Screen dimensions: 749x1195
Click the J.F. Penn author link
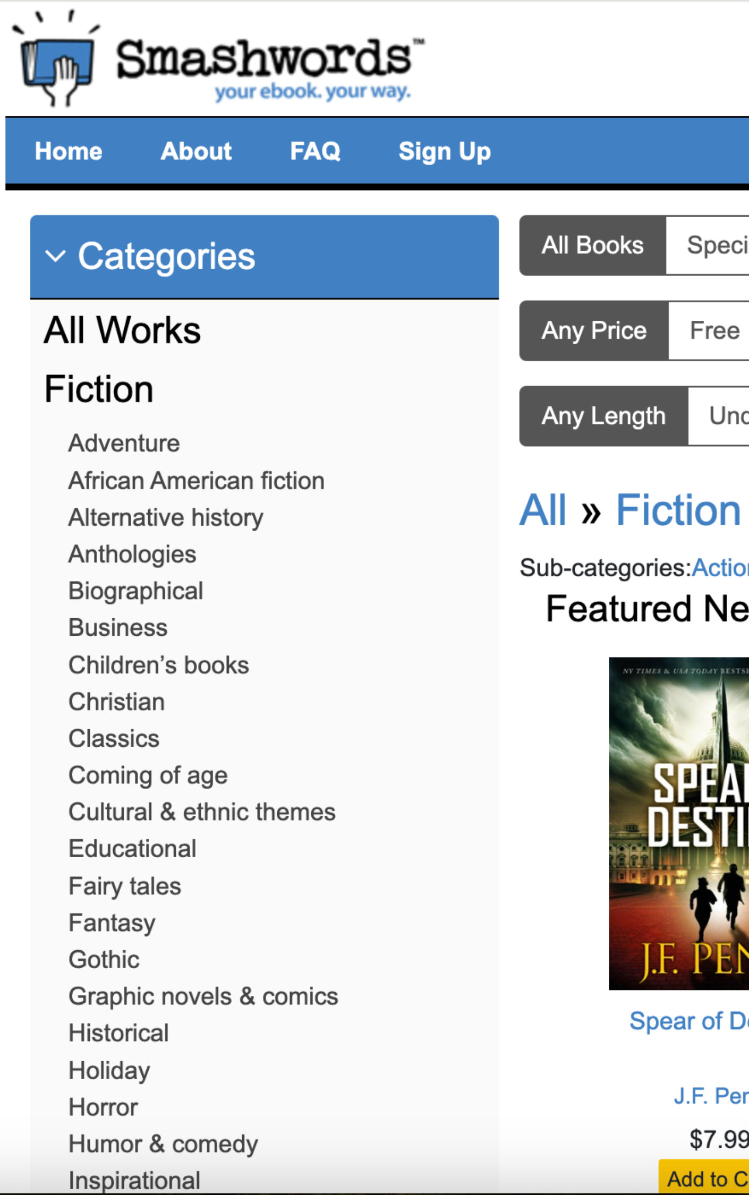tap(712, 1095)
